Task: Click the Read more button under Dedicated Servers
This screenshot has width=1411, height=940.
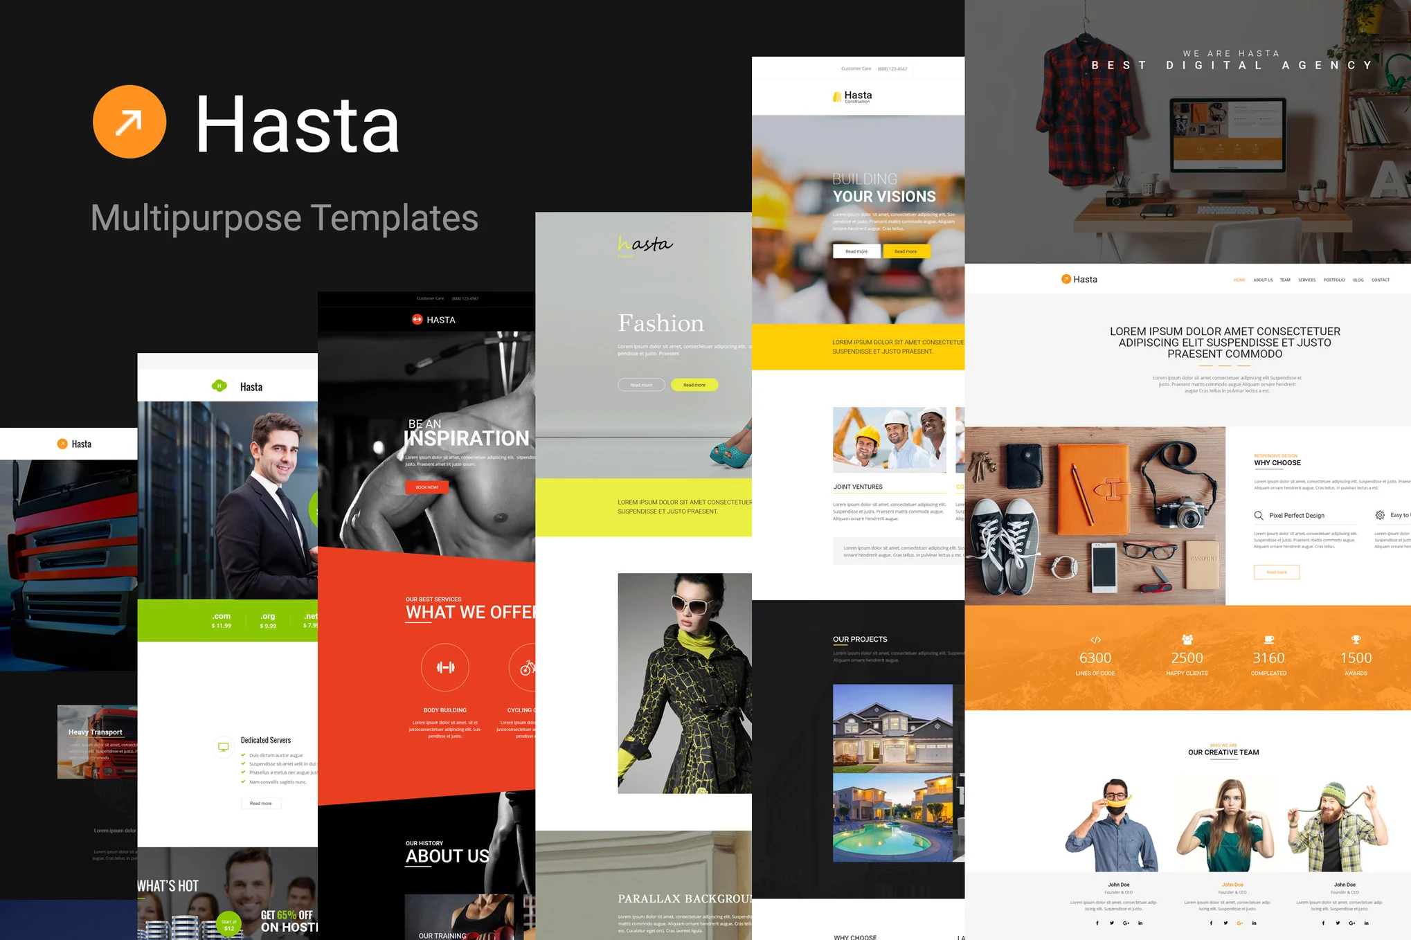Action: [260, 804]
